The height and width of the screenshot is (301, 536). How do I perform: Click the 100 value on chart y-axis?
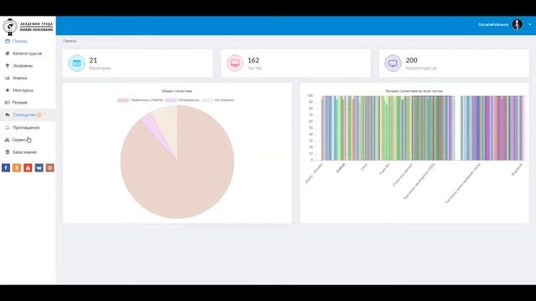(310, 95)
